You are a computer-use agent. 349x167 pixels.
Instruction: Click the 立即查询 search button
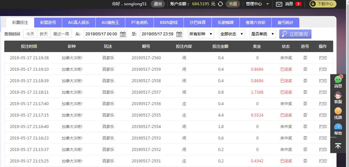pos(295,34)
